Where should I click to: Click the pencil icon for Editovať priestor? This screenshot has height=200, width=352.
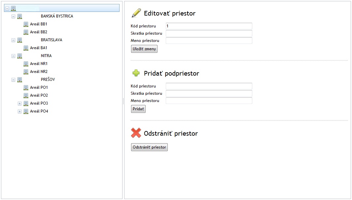136,13
